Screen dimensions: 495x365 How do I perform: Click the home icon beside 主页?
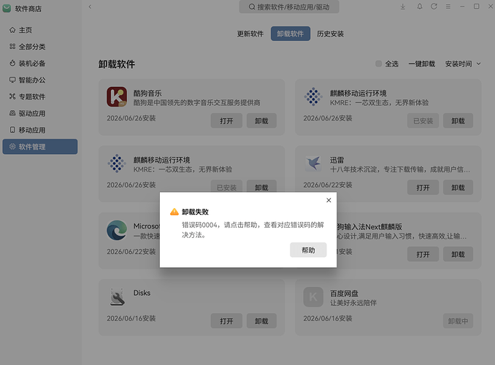(12, 30)
